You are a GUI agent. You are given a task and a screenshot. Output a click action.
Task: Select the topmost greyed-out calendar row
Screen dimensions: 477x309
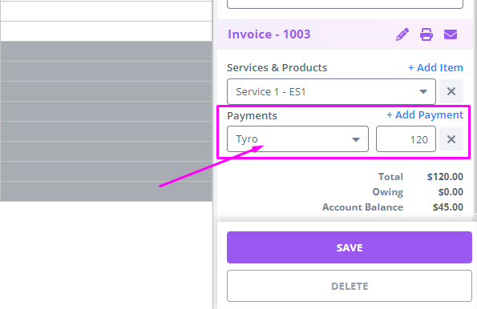[x=106, y=51]
